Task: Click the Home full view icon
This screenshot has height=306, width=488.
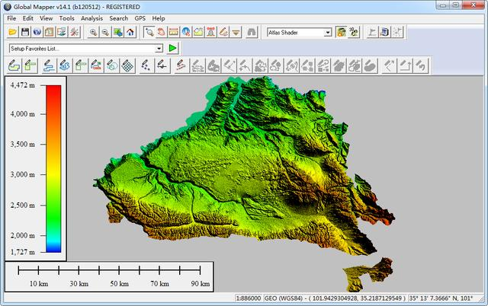Action: pyautogui.click(x=130, y=33)
